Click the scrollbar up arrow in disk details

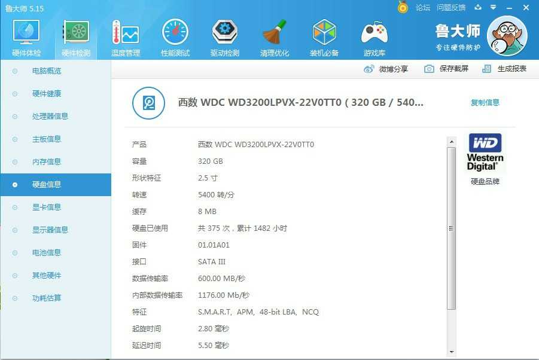tap(452, 142)
